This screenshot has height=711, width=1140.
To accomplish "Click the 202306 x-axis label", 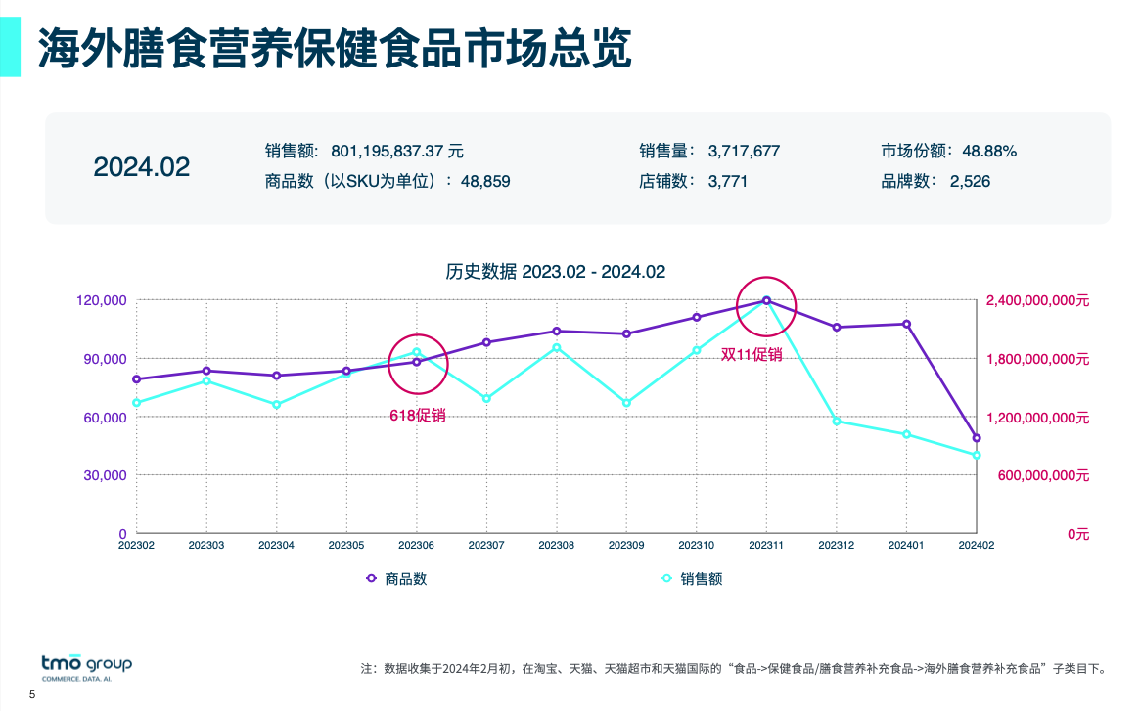I will [x=417, y=546].
